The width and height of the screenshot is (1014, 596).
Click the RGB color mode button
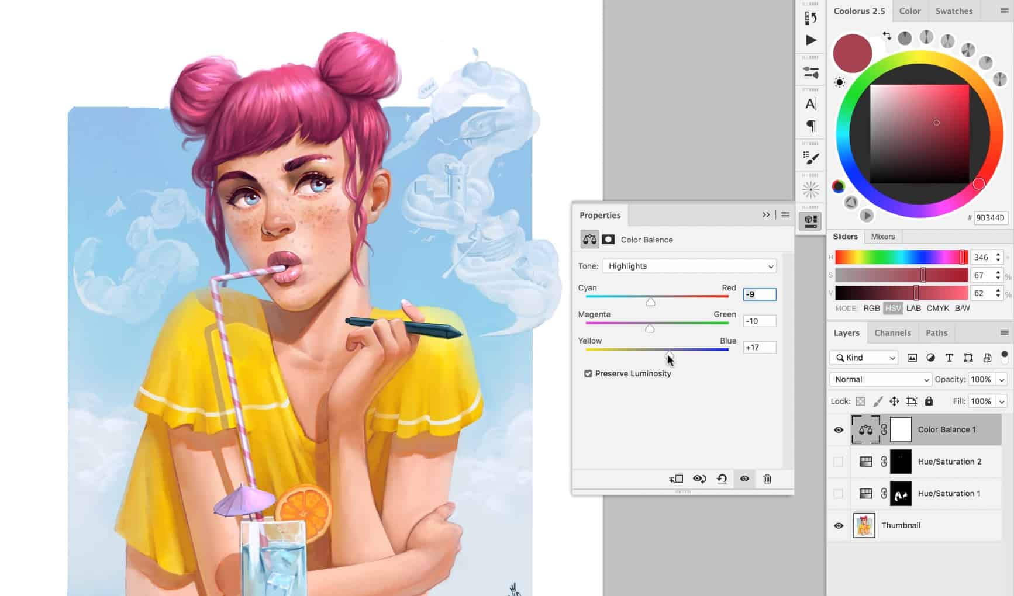click(872, 308)
